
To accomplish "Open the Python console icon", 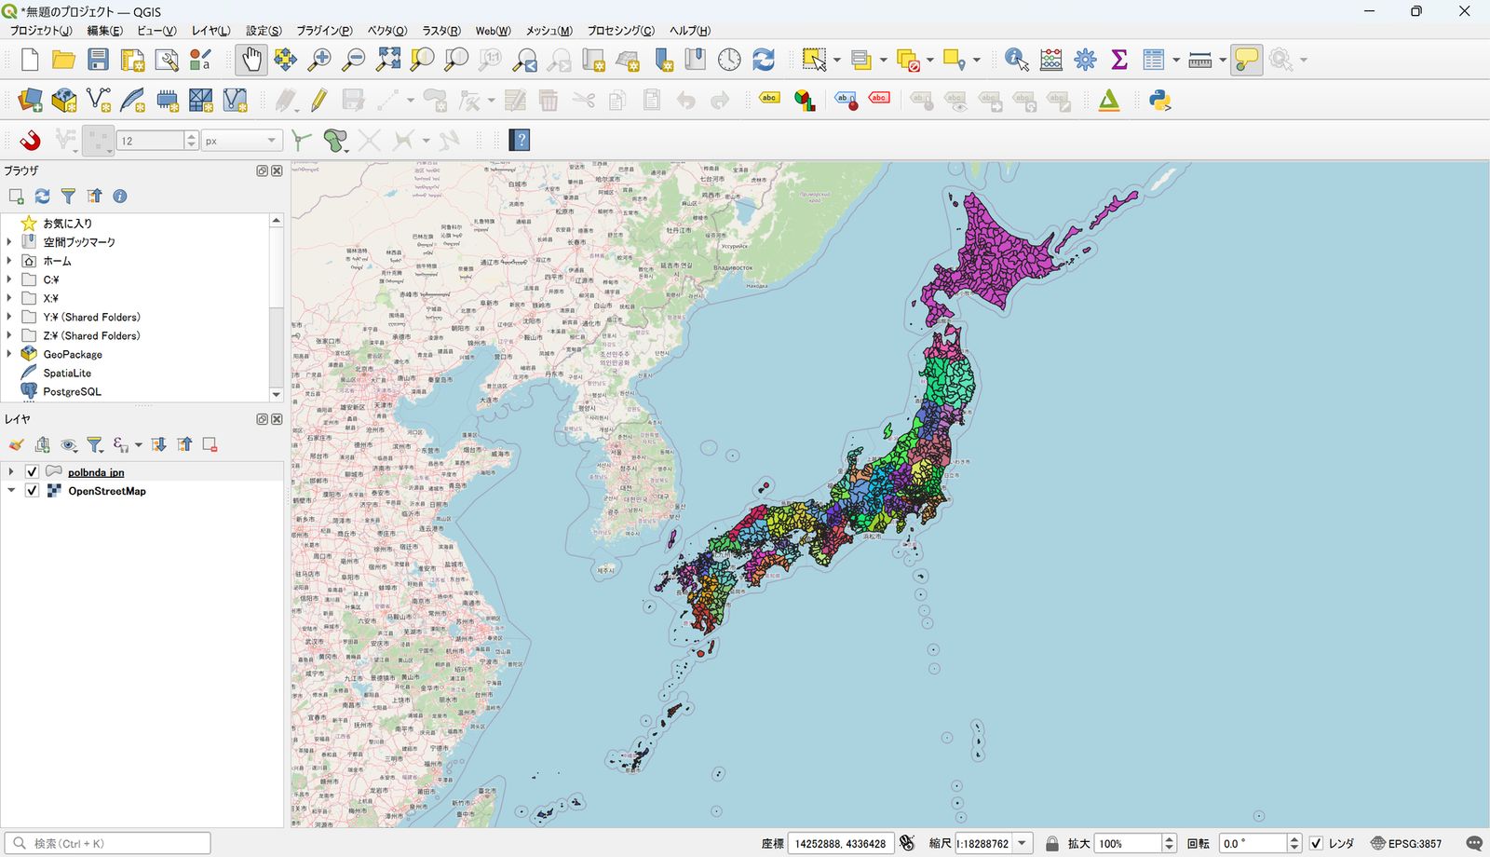I will coord(1159,101).
